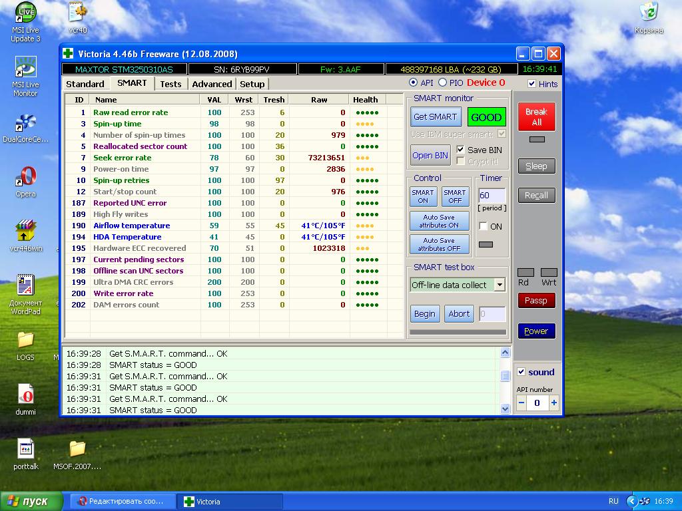Screen dimensions: 682x511
Task: Select the PIO radio button
Action: (x=443, y=83)
